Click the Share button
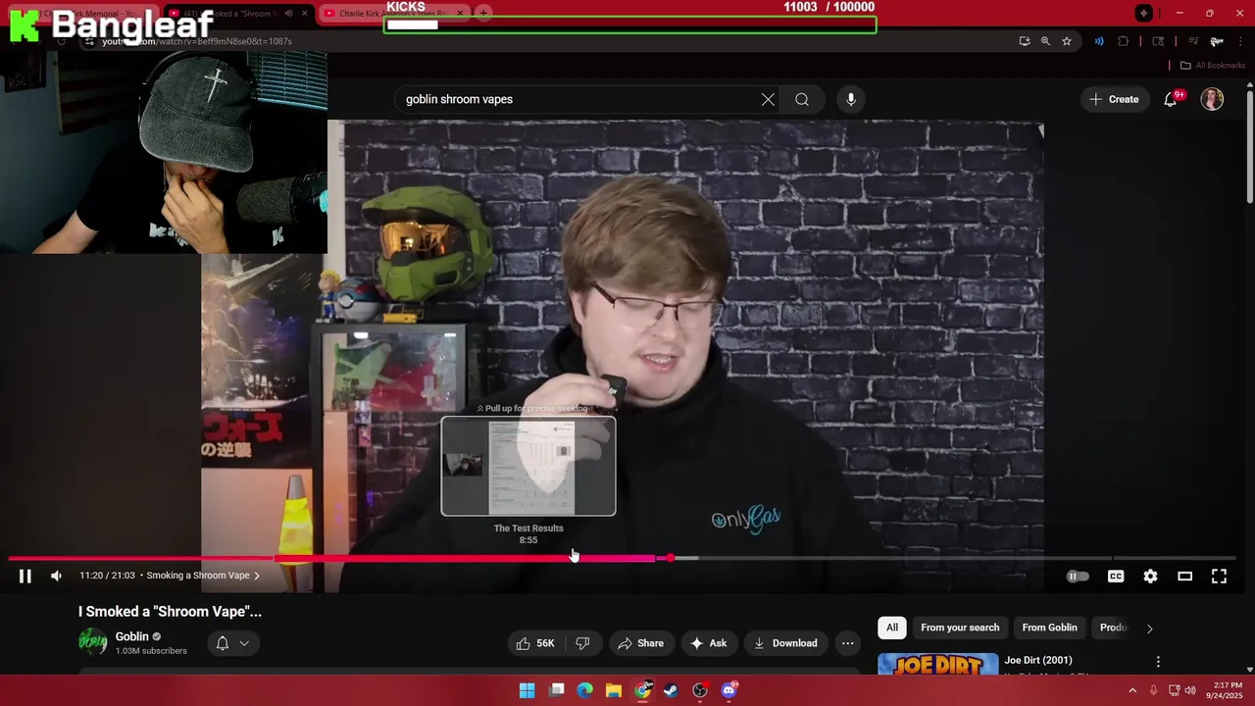1255x706 pixels. [x=640, y=643]
